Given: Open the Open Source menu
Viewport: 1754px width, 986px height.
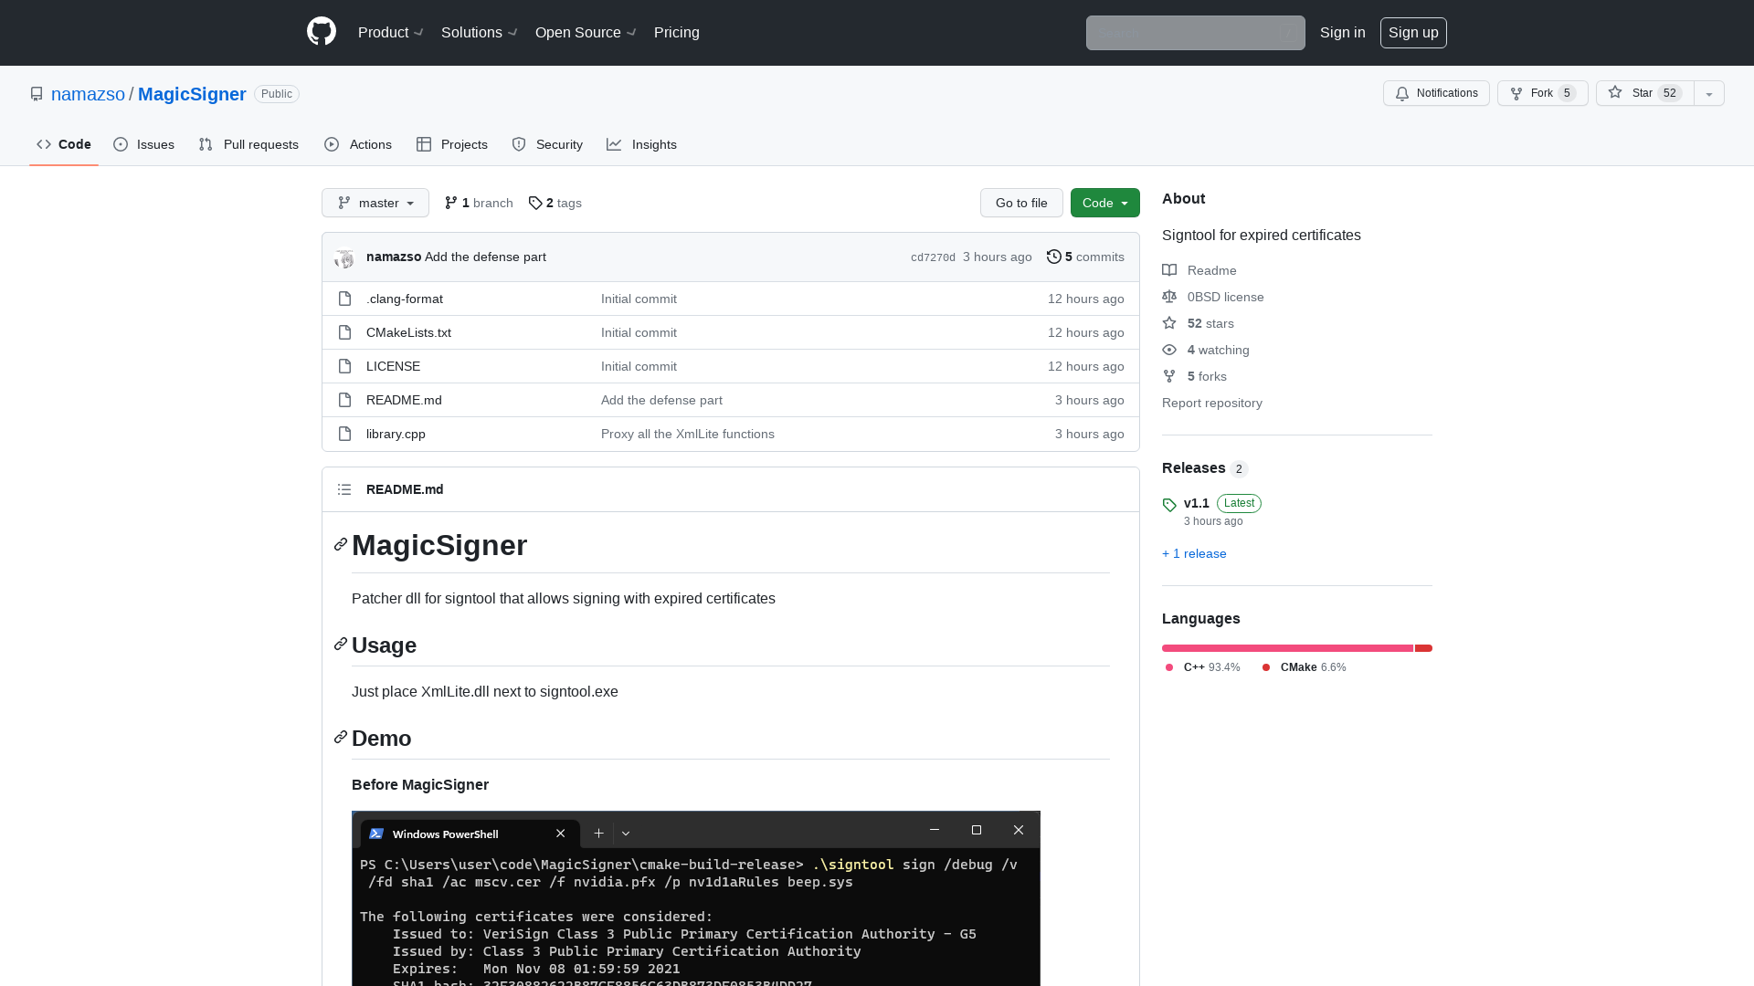Looking at the screenshot, I should point(586,33).
